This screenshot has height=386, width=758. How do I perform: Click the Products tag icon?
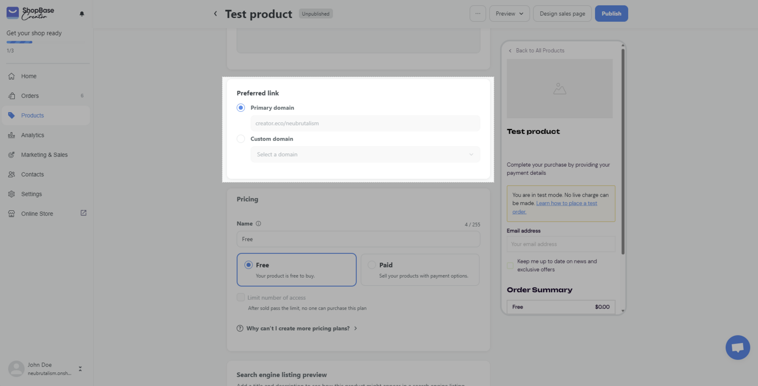click(11, 116)
